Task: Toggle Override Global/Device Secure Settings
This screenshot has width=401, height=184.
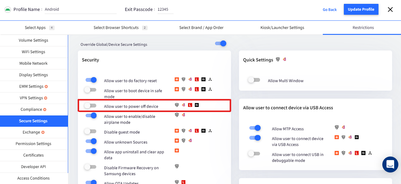Action: [221, 44]
